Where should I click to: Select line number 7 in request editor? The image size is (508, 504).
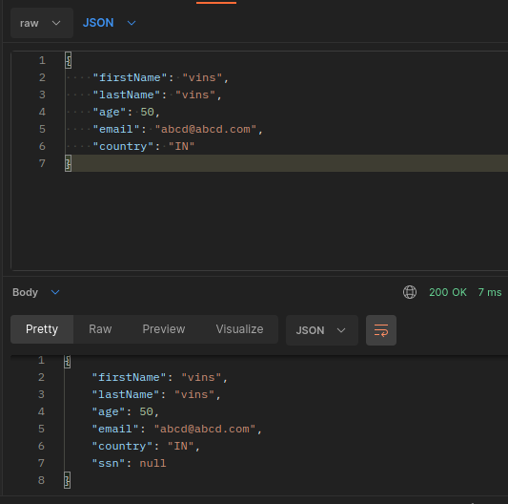pyautogui.click(x=42, y=163)
